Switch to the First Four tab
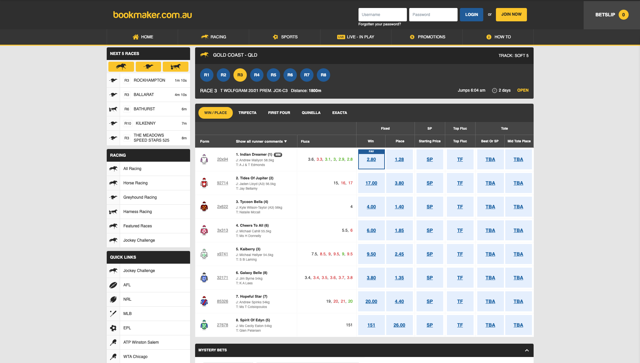This screenshot has height=363, width=640. click(x=279, y=113)
